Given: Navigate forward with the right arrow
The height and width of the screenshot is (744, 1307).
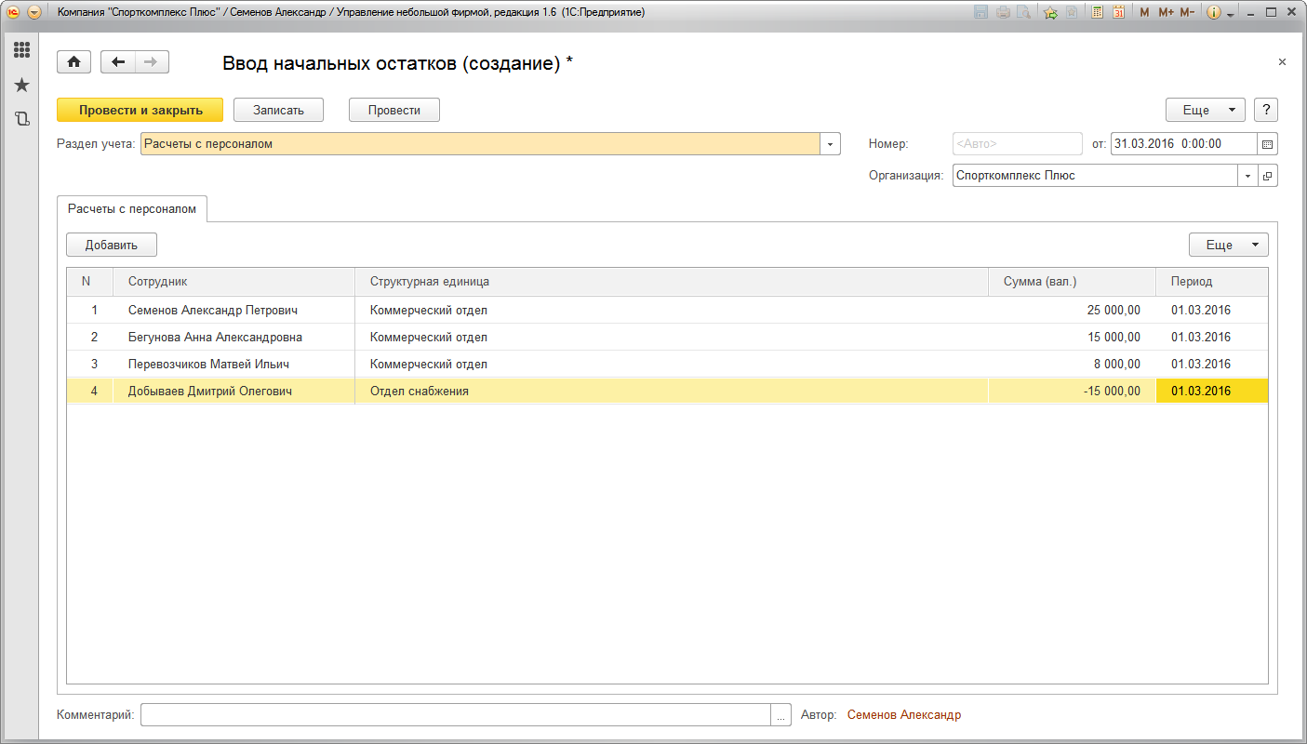Looking at the screenshot, I should [152, 61].
